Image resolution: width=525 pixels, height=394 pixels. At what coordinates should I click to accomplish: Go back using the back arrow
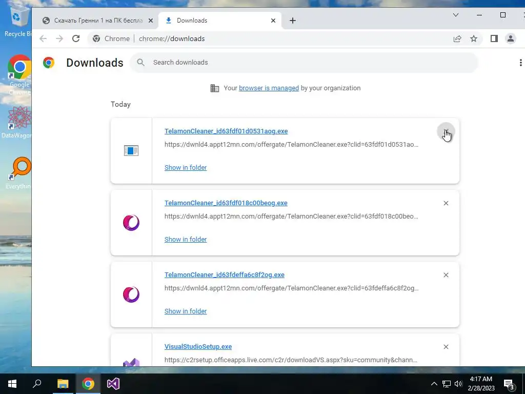pyautogui.click(x=43, y=38)
